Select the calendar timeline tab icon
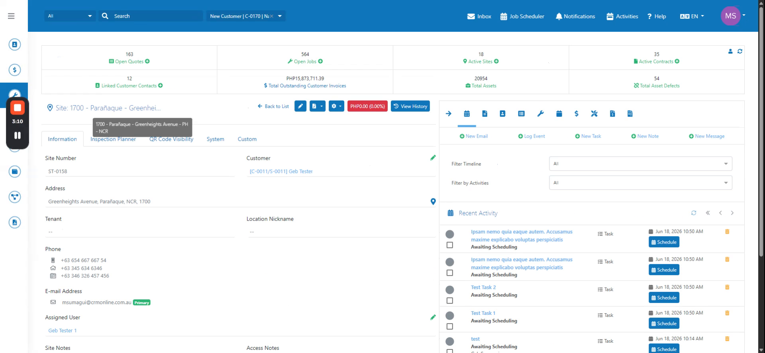This screenshot has height=353, width=765. coord(467,114)
